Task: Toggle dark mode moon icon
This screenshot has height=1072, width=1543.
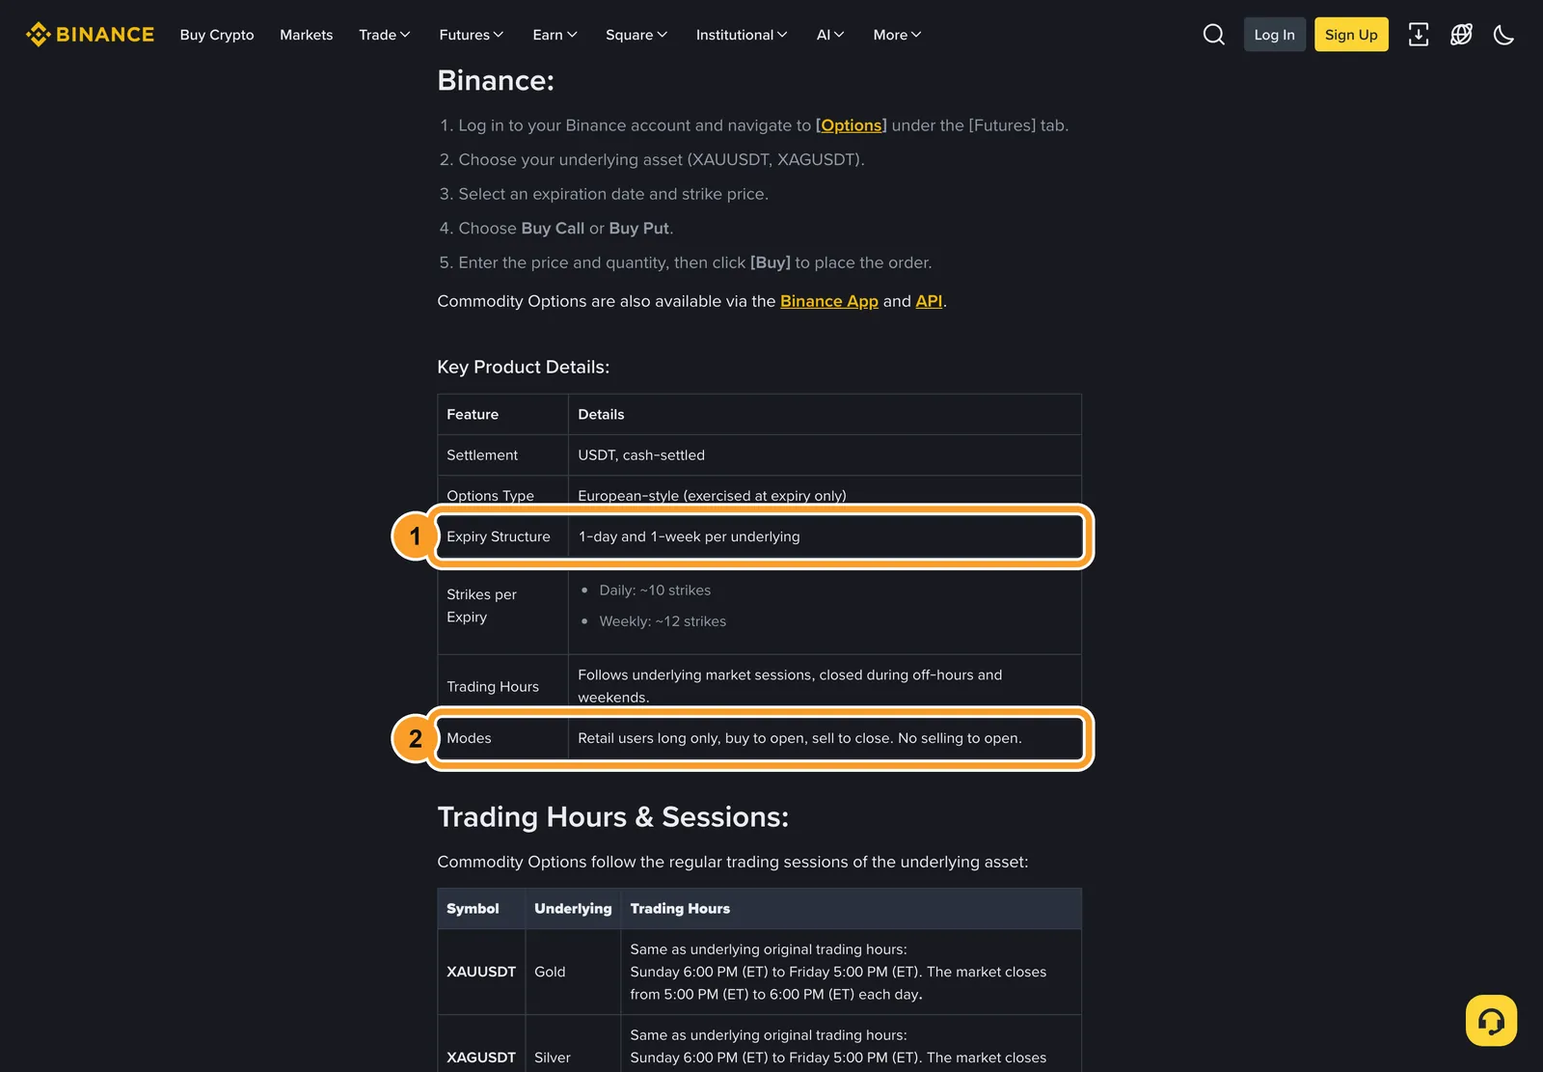Action: 1503,35
